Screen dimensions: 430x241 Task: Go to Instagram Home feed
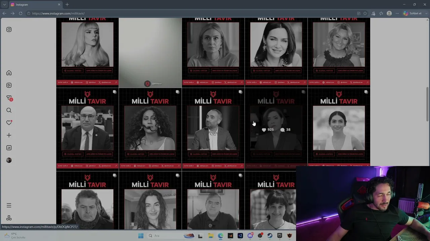tap(9, 73)
